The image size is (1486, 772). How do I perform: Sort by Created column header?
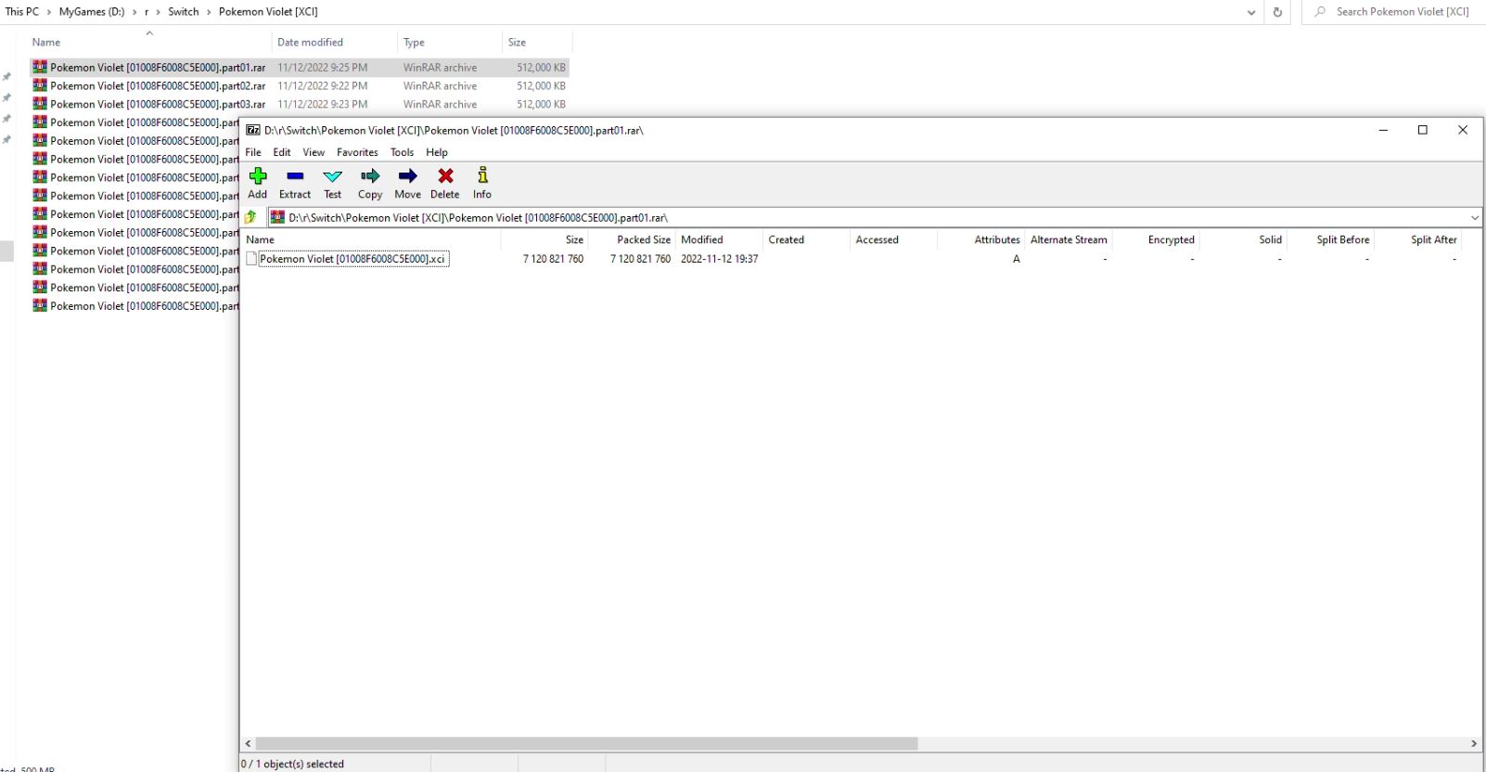tap(806, 239)
